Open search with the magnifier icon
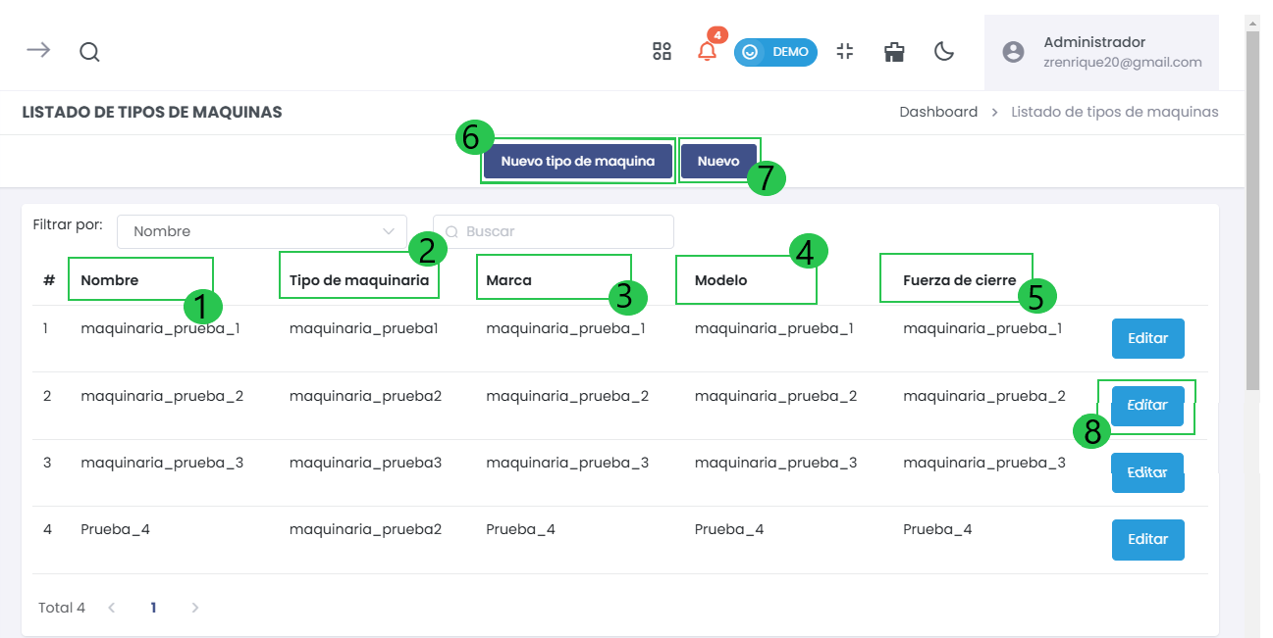 click(x=89, y=53)
